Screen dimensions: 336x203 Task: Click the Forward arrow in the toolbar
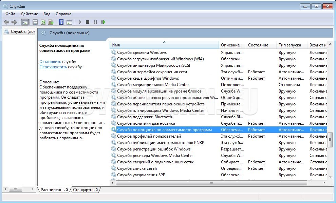[x=14, y=22]
